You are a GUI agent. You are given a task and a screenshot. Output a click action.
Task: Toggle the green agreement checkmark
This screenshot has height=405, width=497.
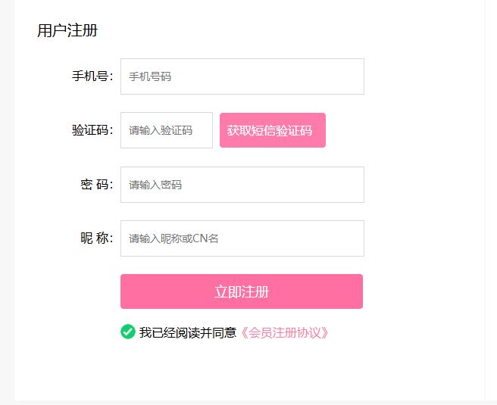click(x=128, y=332)
